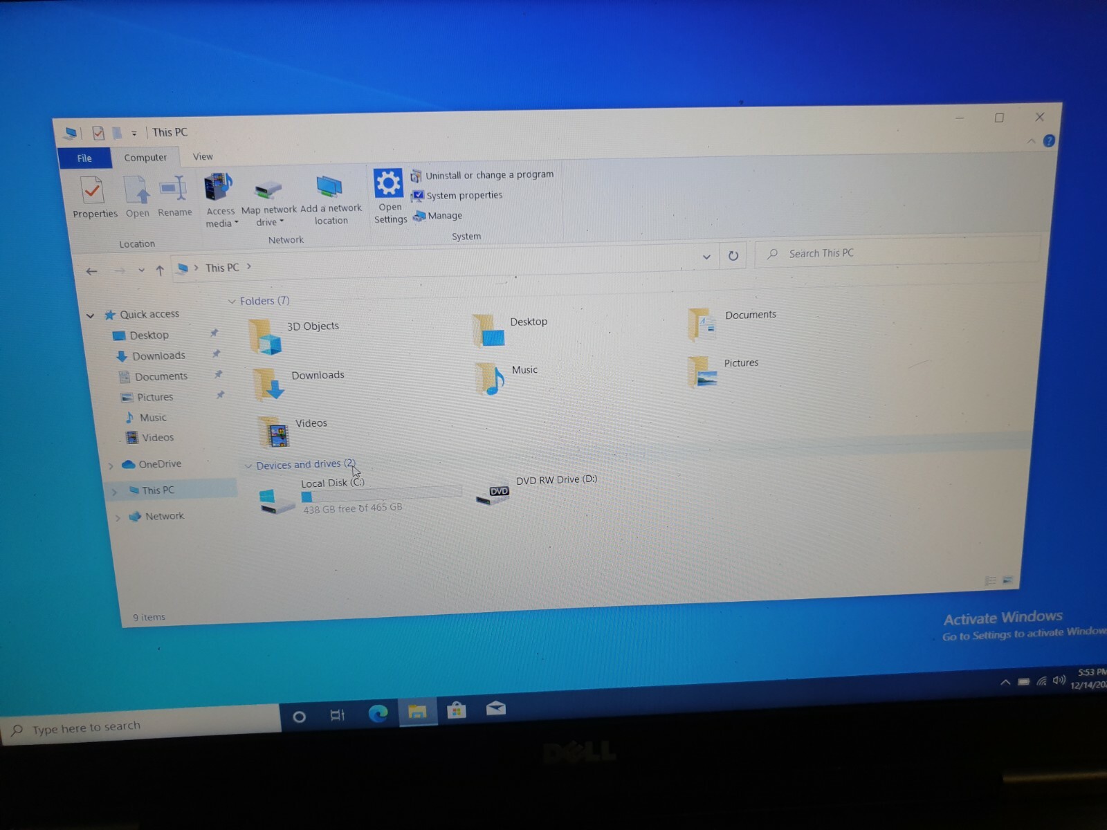
Task: Open Map network drive dropdown
Action: [x=269, y=203]
